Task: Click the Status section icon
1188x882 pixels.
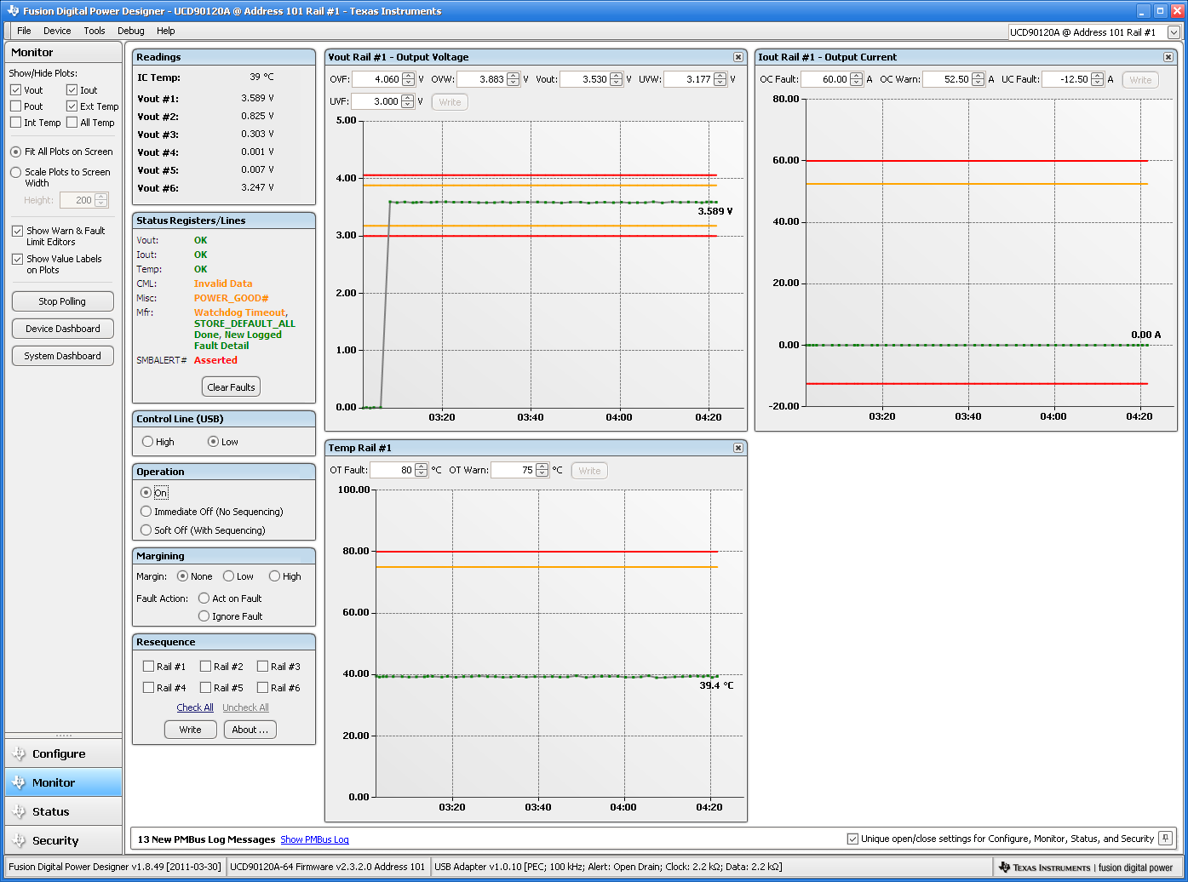Action: coord(19,811)
